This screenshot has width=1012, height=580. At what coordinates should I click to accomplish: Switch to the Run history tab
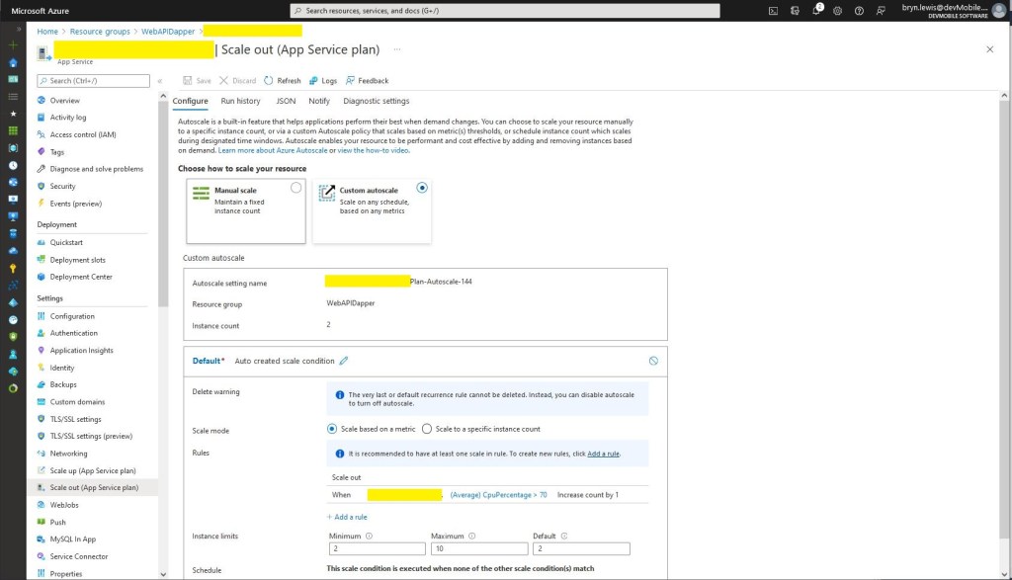[x=240, y=101]
